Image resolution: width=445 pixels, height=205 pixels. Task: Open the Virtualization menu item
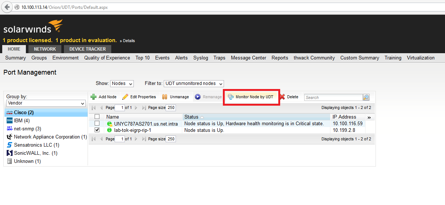(x=421, y=58)
